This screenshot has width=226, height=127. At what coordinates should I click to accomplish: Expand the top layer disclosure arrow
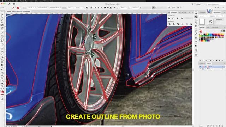(206, 67)
